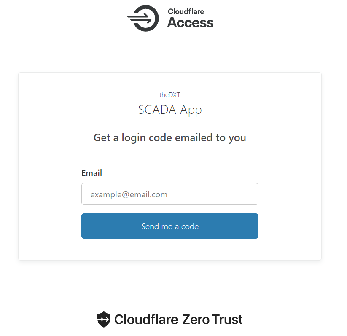The width and height of the screenshot is (347, 336).
Task: Focus the Email input field
Action: pyautogui.click(x=170, y=194)
